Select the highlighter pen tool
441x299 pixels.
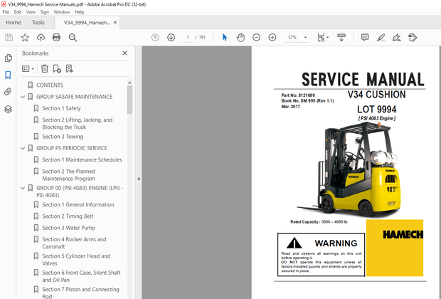[x=381, y=38]
